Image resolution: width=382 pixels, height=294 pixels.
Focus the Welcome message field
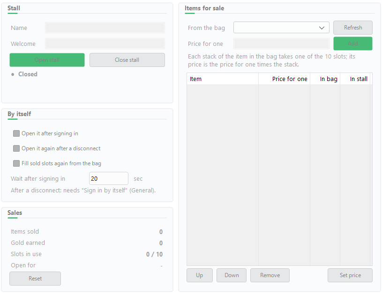[105, 44]
